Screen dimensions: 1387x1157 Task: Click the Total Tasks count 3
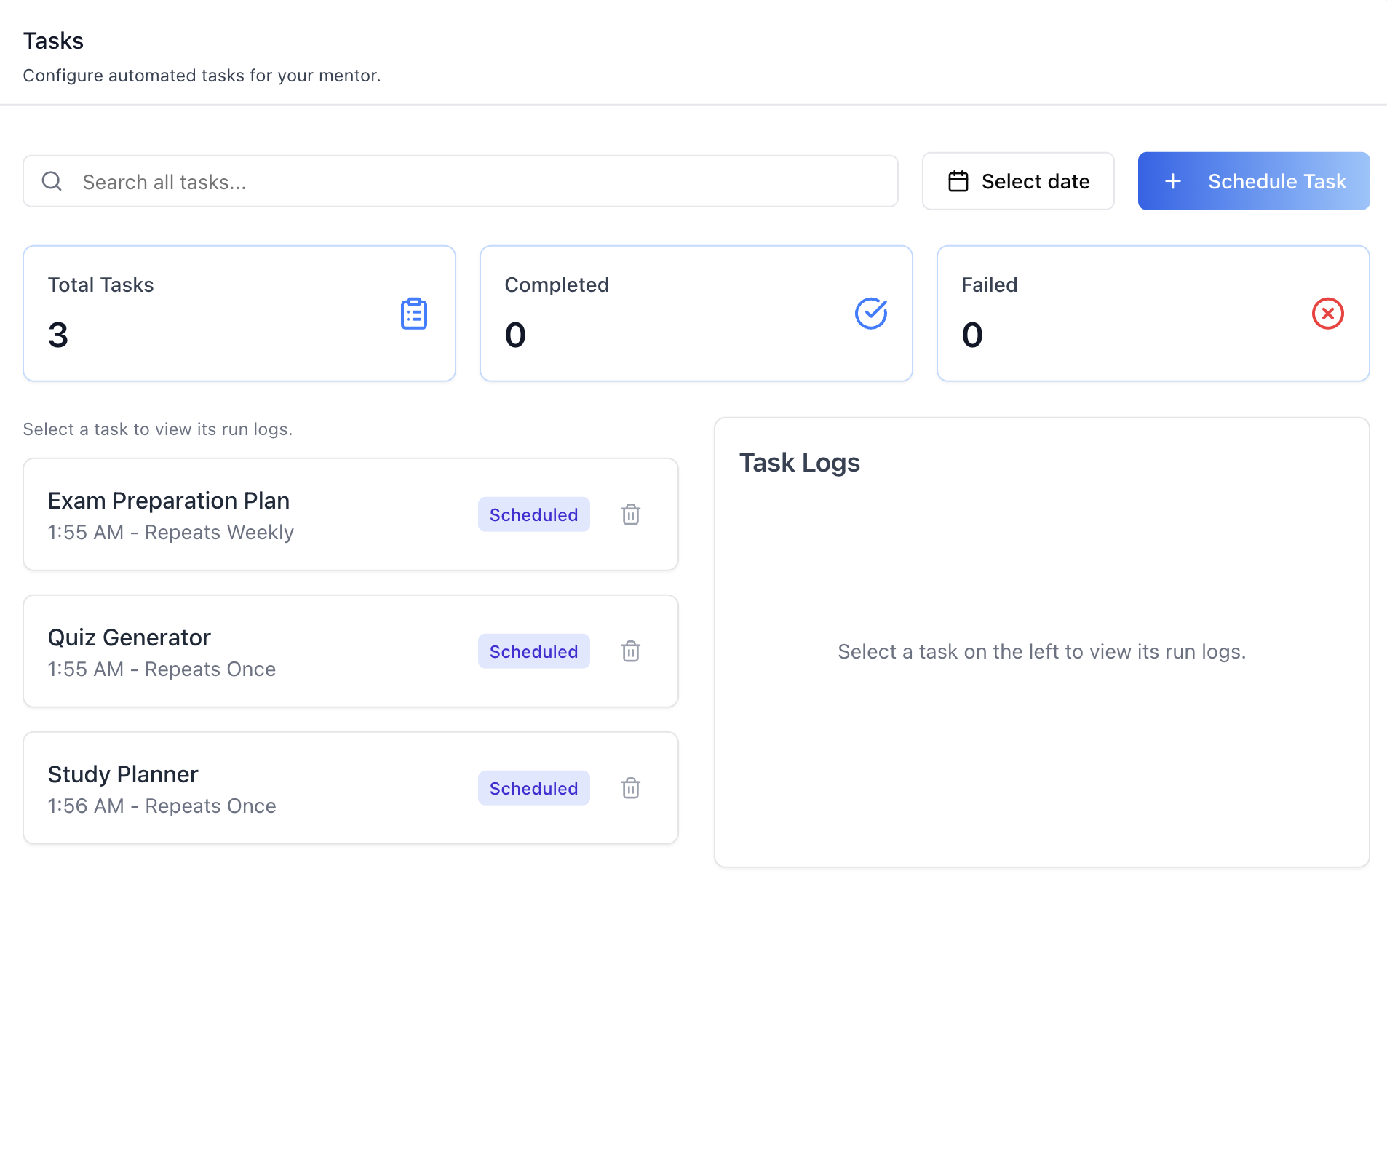pyautogui.click(x=58, y=335)
